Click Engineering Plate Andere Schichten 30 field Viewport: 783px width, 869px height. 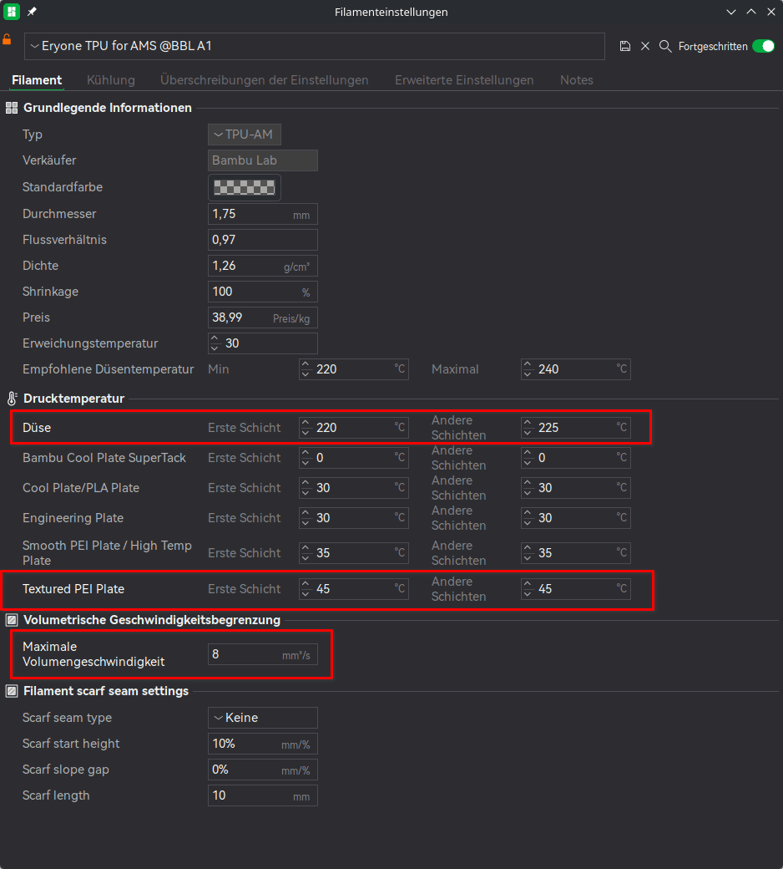[x=576, y=517]
